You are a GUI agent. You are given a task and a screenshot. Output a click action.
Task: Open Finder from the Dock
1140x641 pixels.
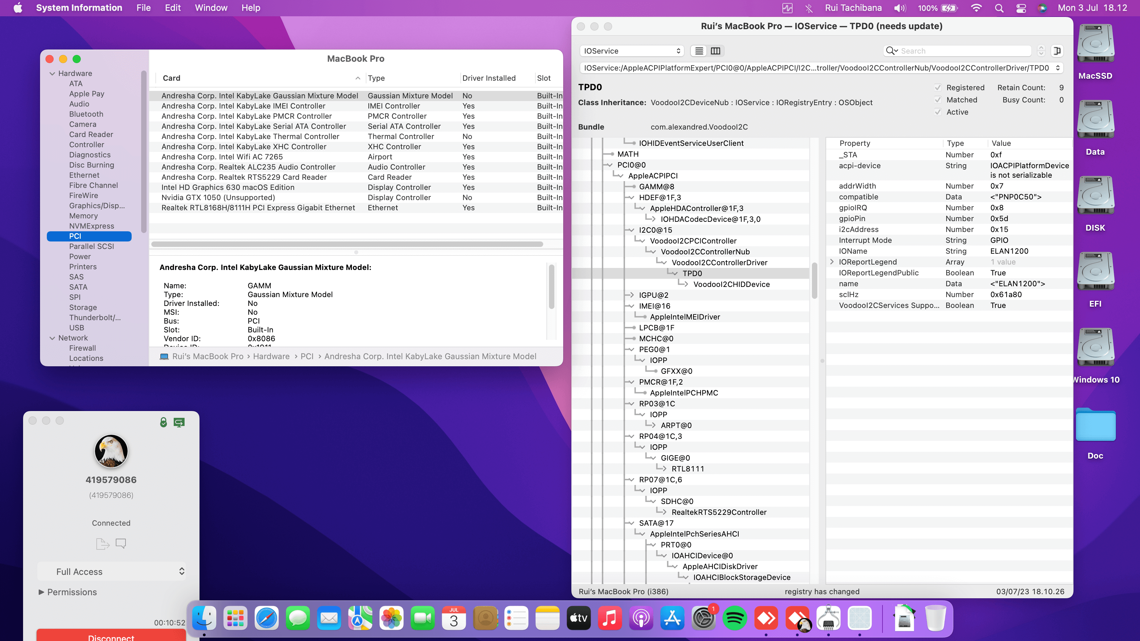204,618
